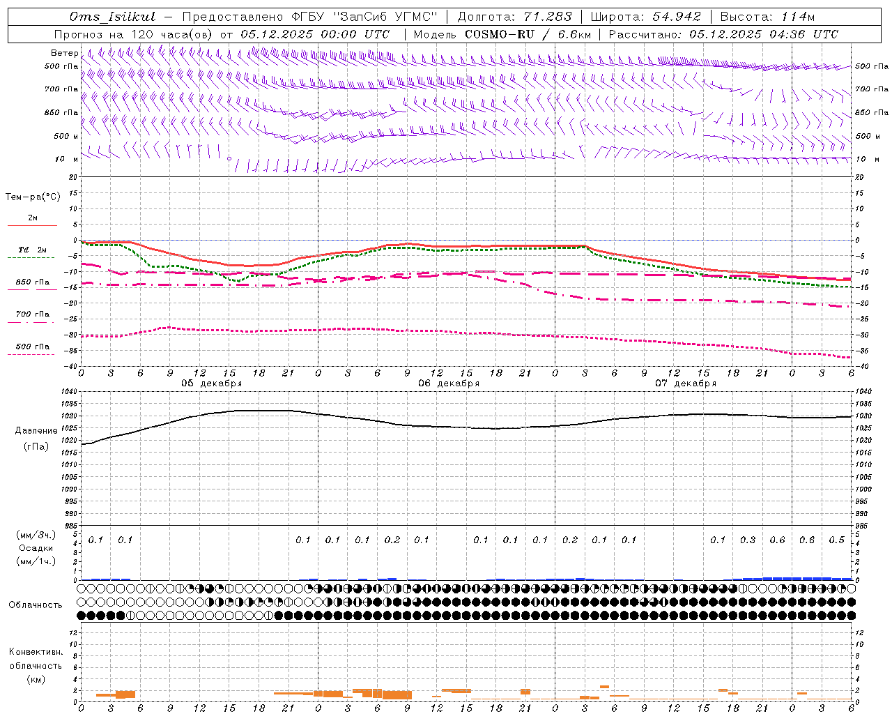Click the Осадки precipitation panel label
Image resolution: width=892 pixels, height=714 pixels.
[36, 548]
